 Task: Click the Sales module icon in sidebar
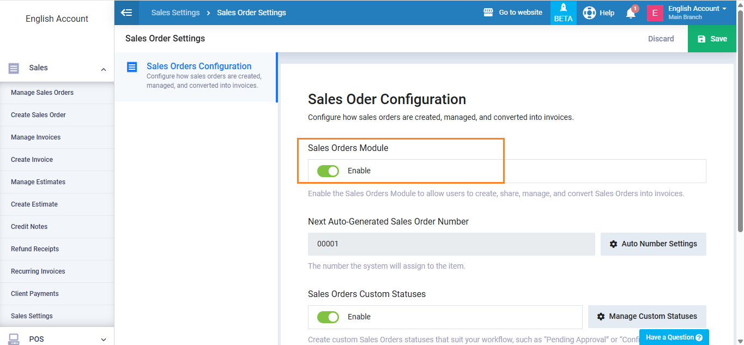14,68
